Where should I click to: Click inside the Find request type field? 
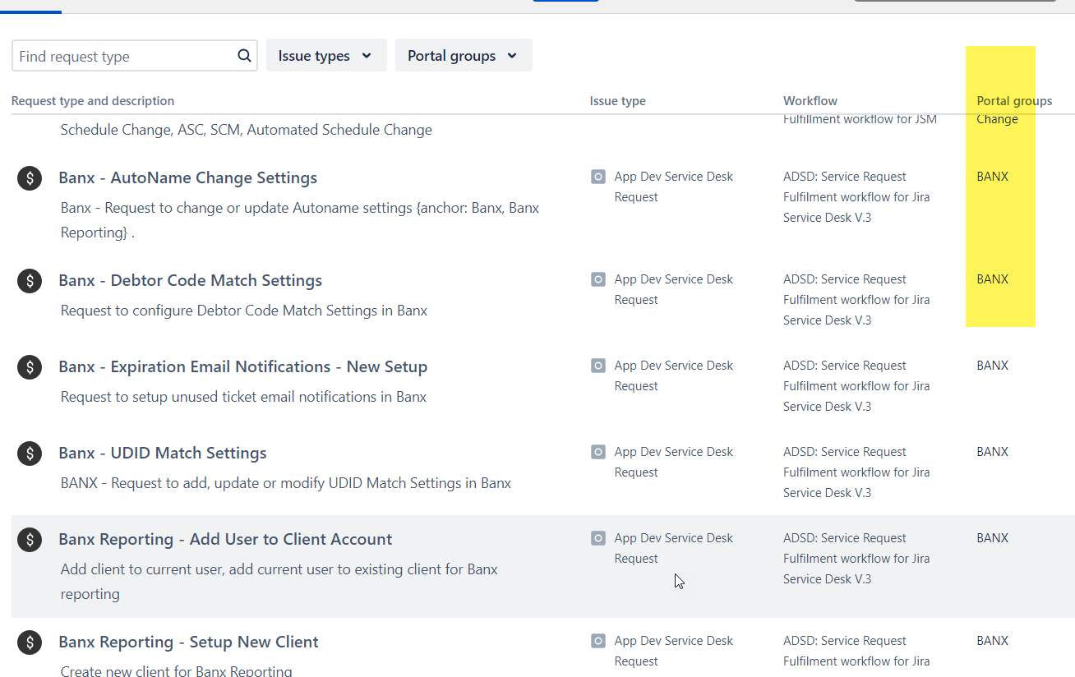123,55
